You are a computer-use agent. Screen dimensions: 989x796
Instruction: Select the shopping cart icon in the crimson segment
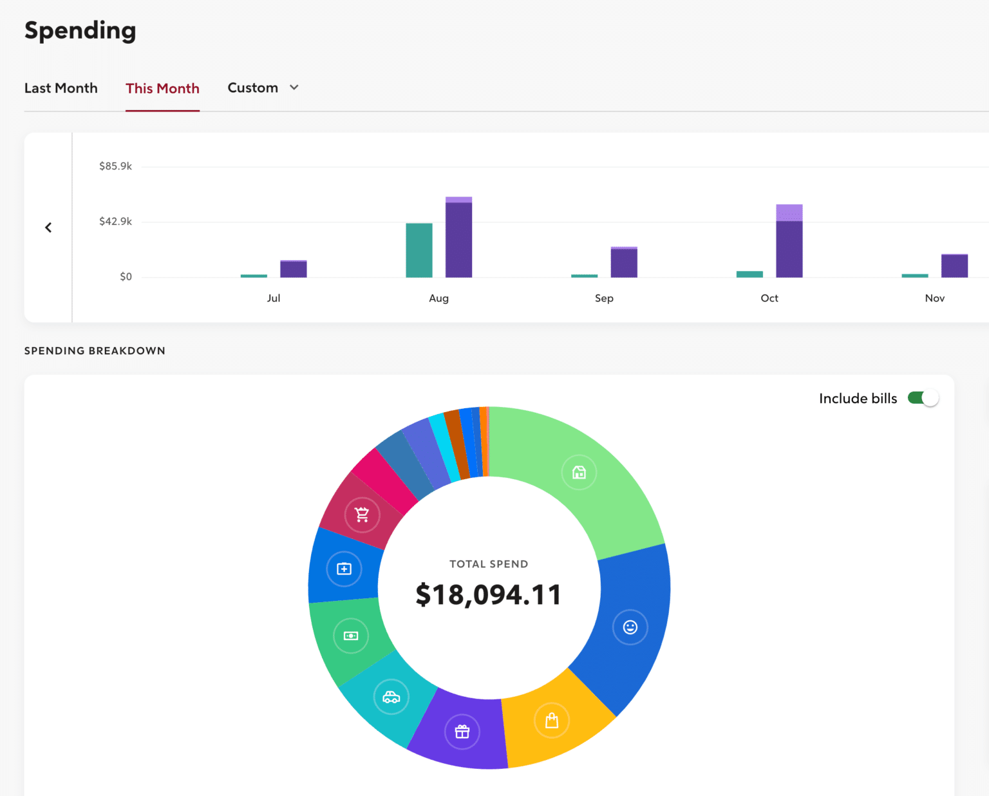coord(363,515)
